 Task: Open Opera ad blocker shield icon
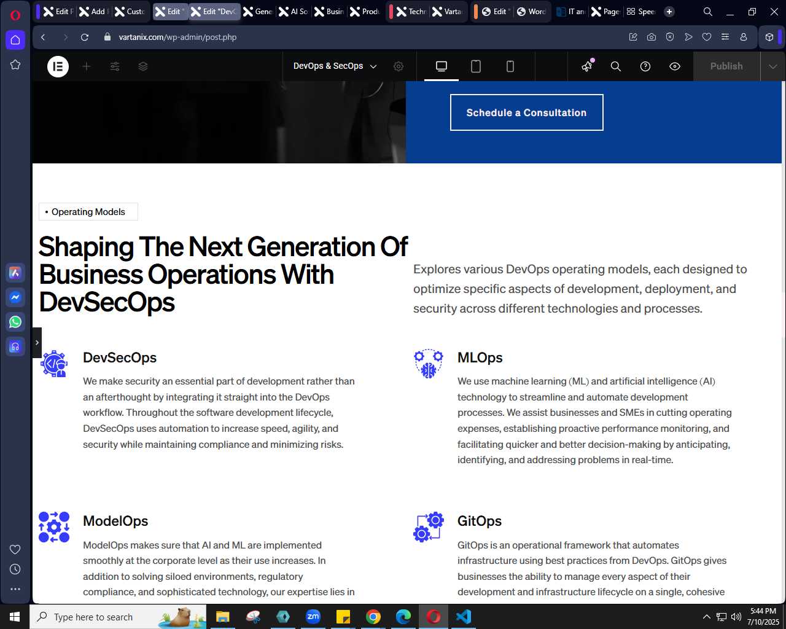670,37
